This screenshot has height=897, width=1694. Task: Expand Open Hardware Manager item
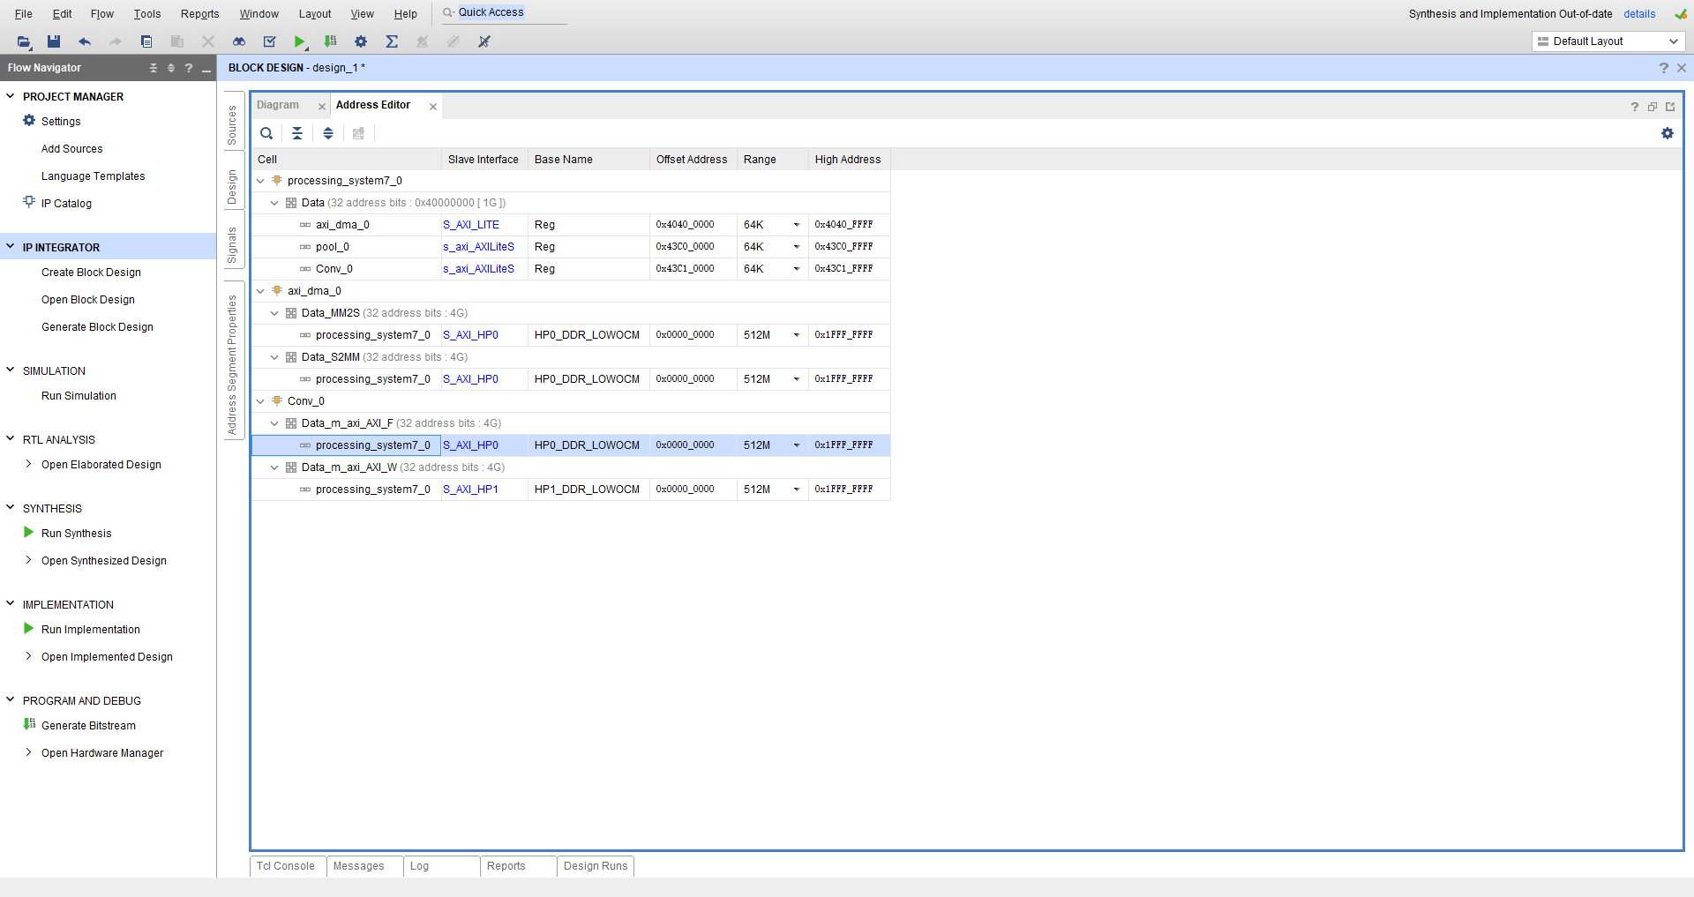click(28, 752)
